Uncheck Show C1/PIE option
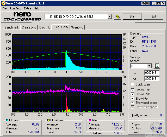 [132, 90]
